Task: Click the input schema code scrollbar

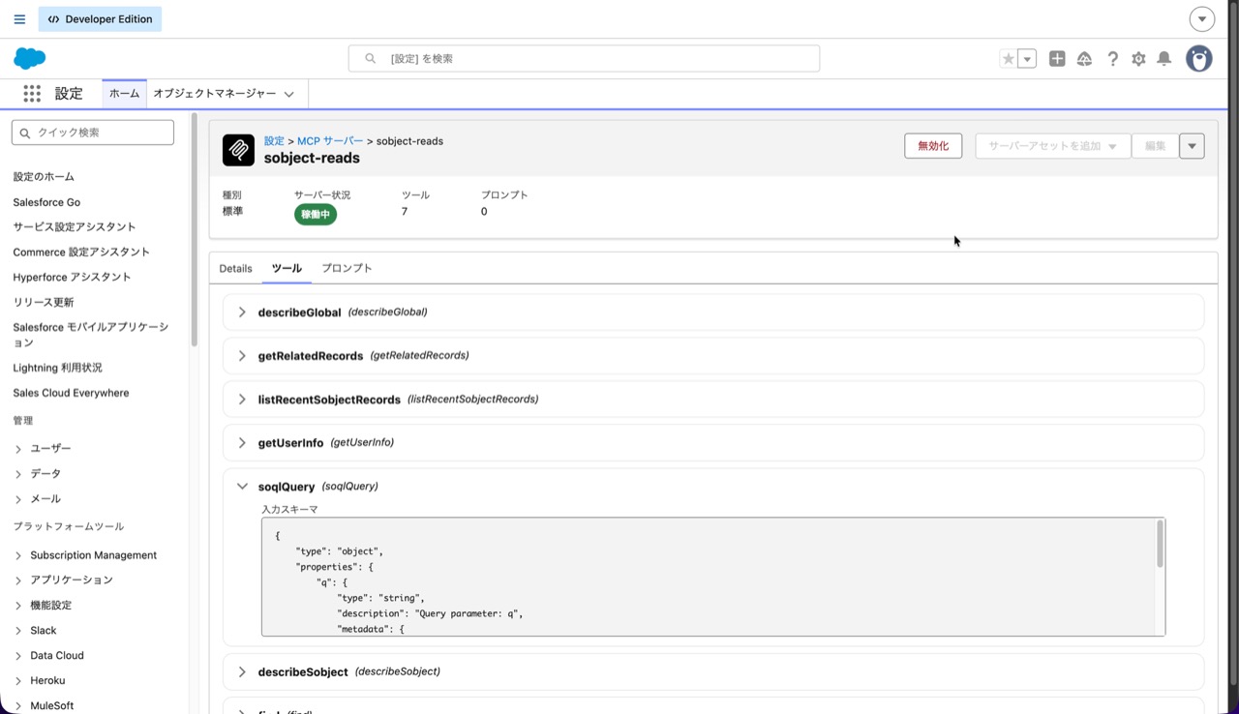Action: [1160, 546]
